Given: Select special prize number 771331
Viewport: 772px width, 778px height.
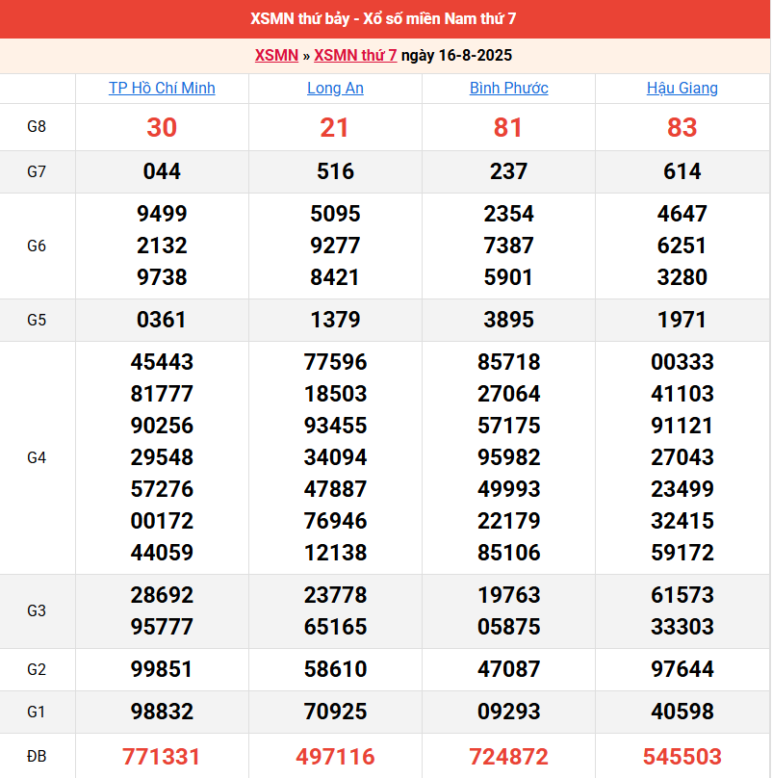Looking at the screenshot, I should click(162, 757).
